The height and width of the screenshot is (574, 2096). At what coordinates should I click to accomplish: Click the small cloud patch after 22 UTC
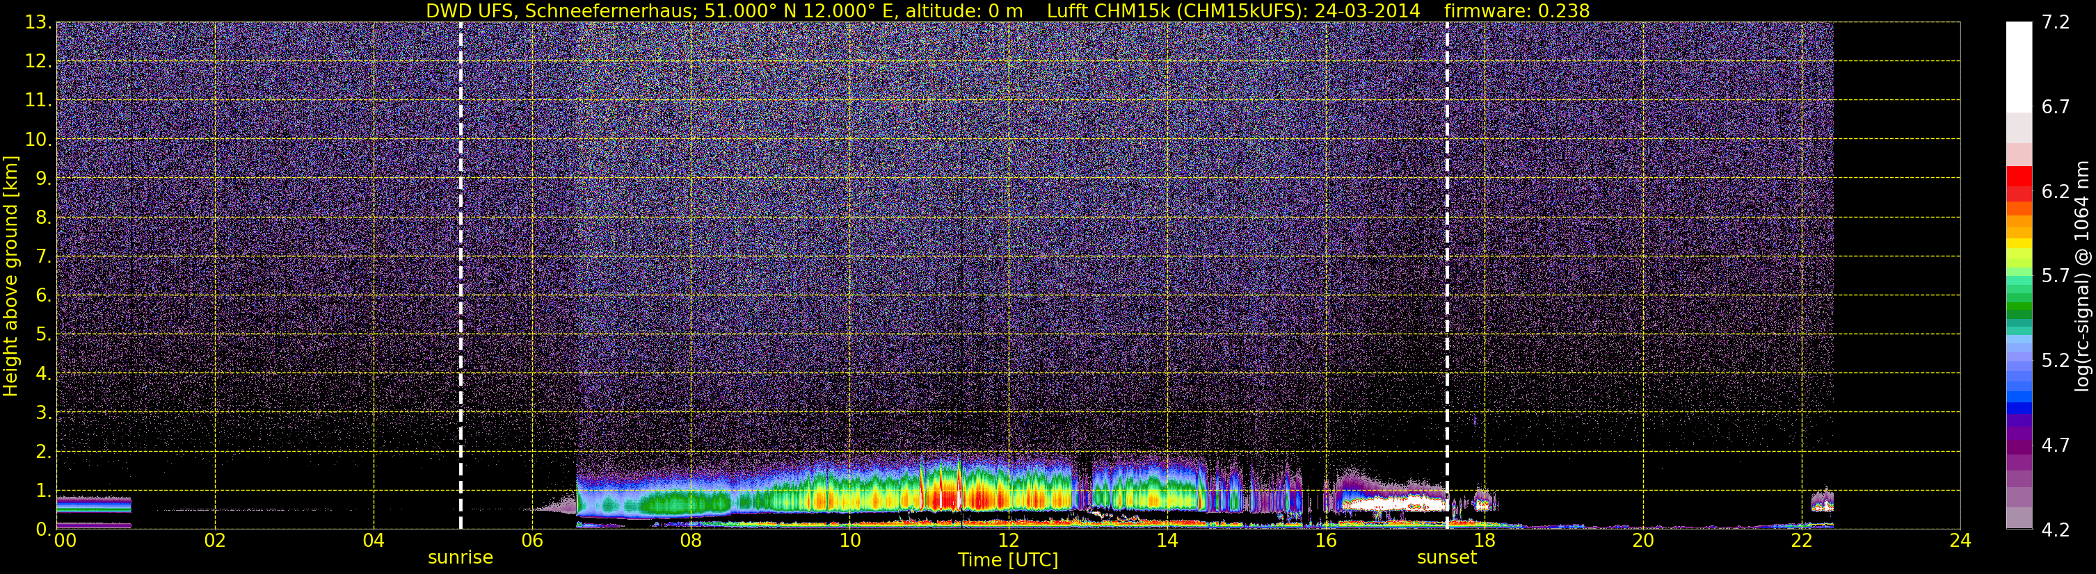(x=1822, y=502)
